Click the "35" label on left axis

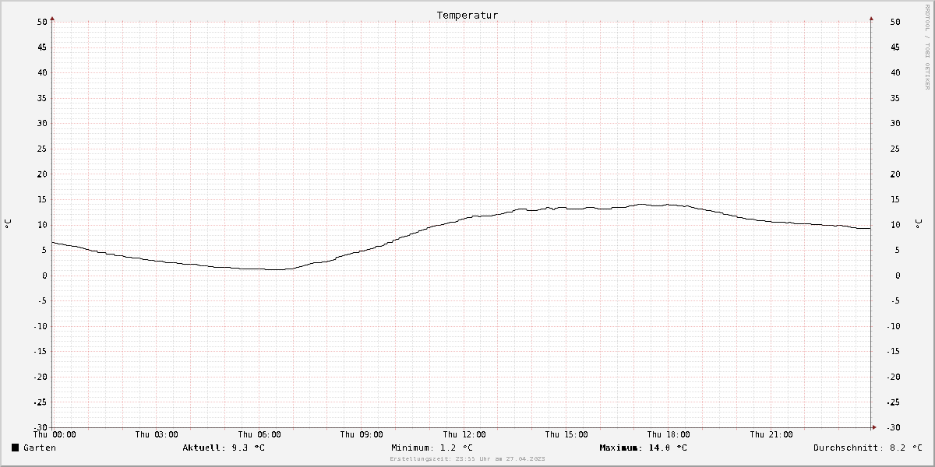(x=42, y=98)
